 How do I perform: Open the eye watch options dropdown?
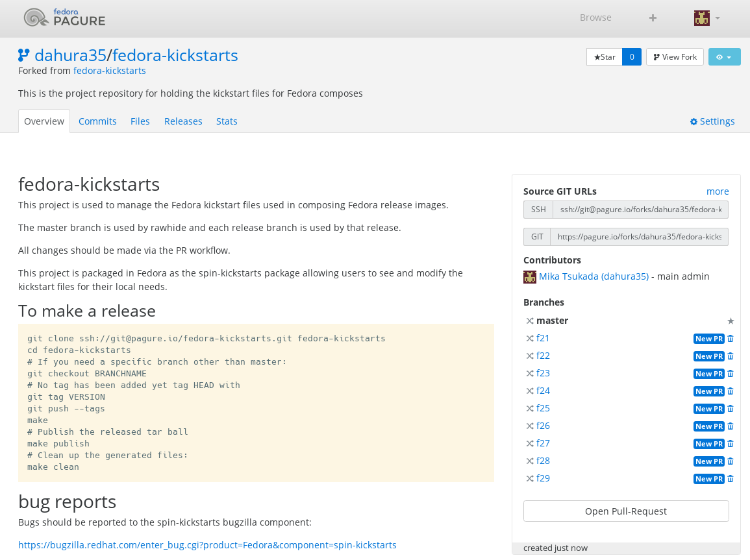724,57
